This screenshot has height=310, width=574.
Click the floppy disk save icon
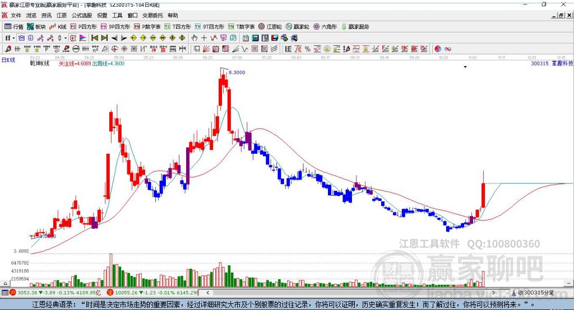pyautogui.click(x=275, y=38)
